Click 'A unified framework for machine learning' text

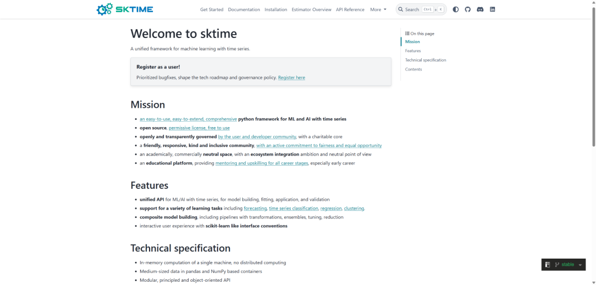190,49
